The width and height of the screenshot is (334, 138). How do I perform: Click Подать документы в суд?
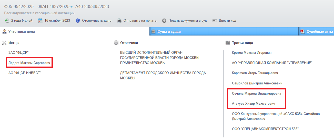click(x=187, y=21)
